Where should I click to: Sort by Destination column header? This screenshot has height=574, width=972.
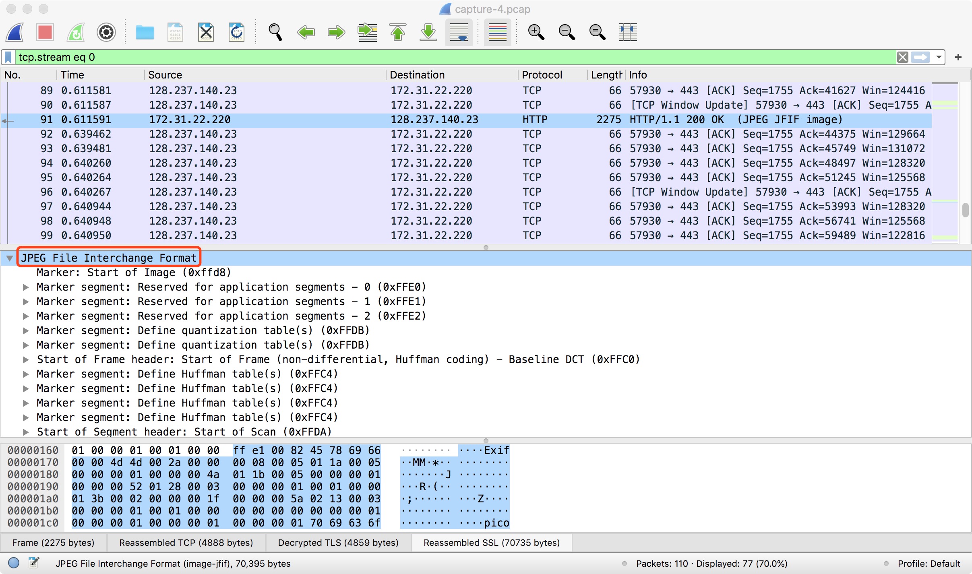tap(452, 75)
